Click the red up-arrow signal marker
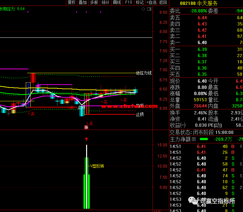Image resolution: width=243 pixels, height=212 pixels. 86,139
